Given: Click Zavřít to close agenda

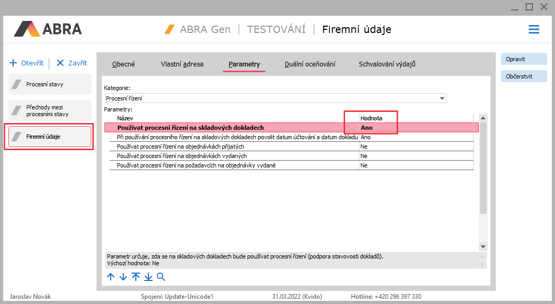Looking at the screenshot, I should coord(72,63).
